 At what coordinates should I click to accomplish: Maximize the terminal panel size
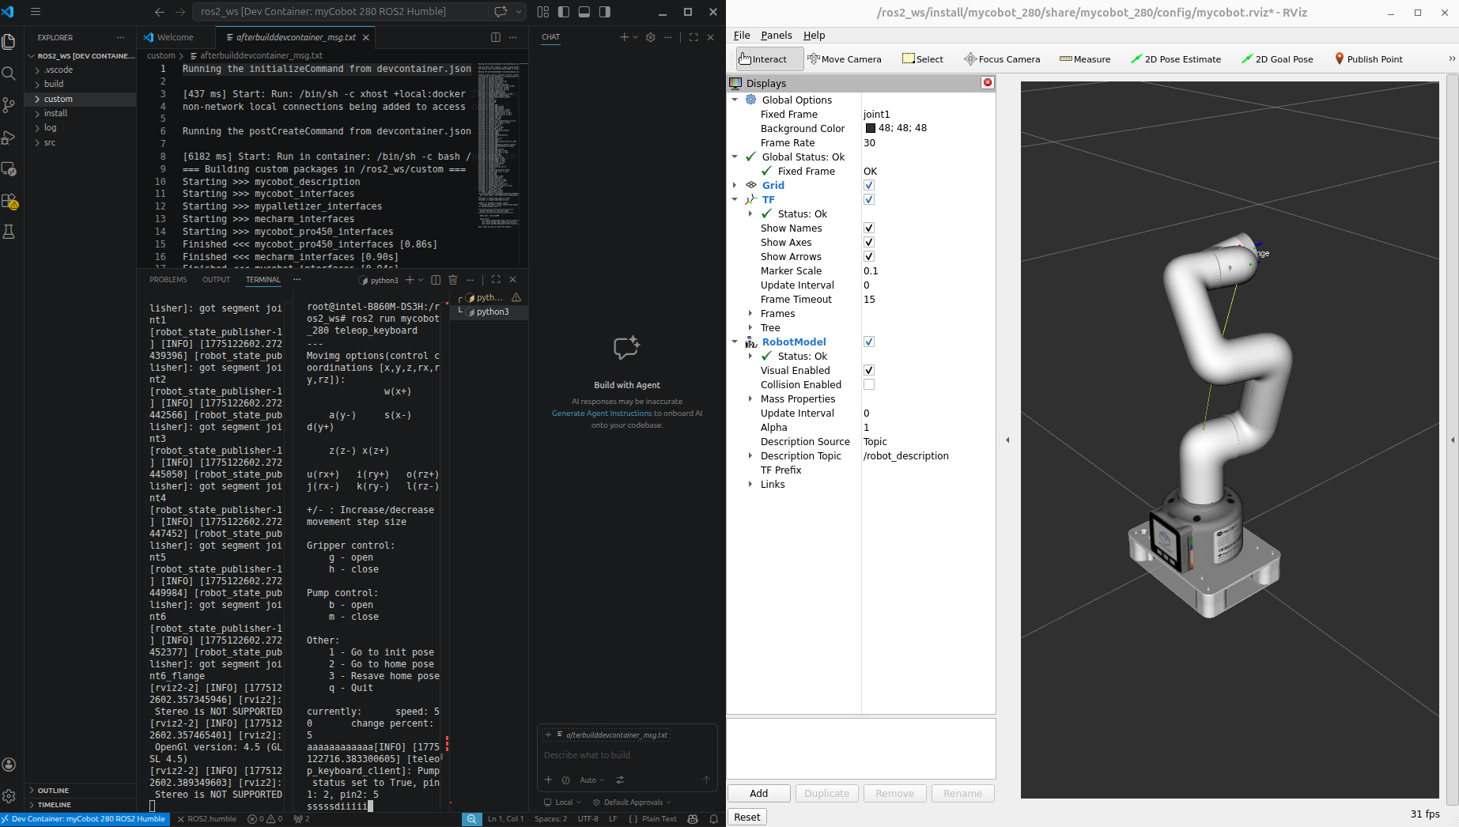coord(496,280)
